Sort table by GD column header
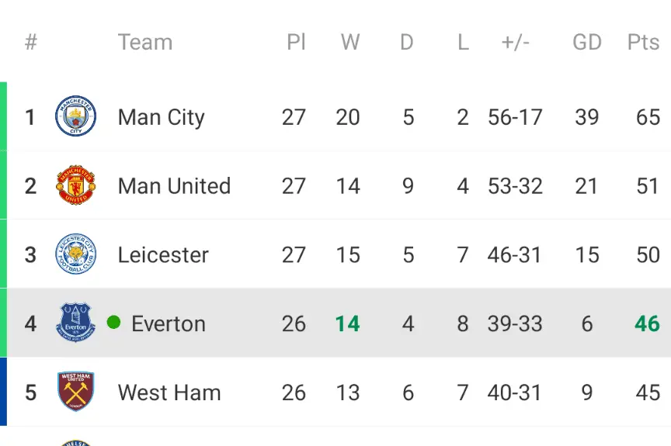Image resolution: width=671 pixels, height=446 pixels. tap(586, 42)
